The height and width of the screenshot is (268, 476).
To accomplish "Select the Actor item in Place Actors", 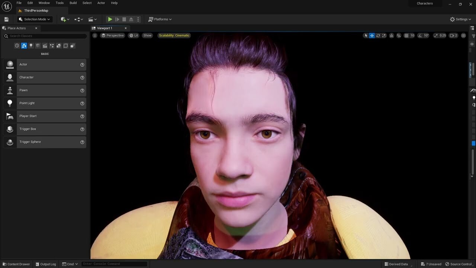I will click(x=45, y=65).
